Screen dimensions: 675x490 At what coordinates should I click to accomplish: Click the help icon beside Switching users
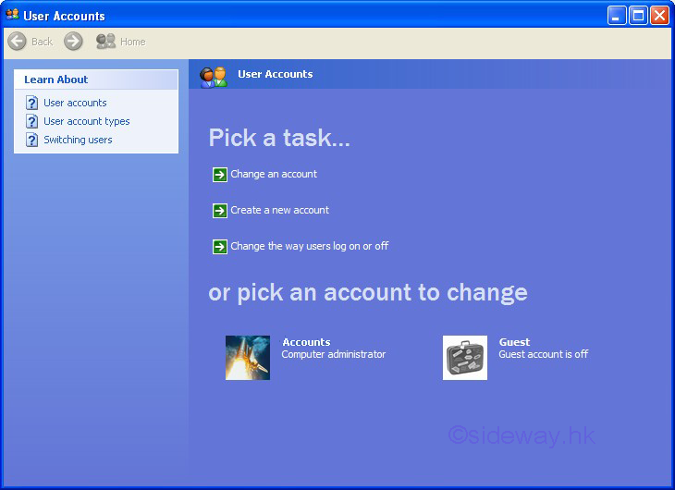point(31,140)
